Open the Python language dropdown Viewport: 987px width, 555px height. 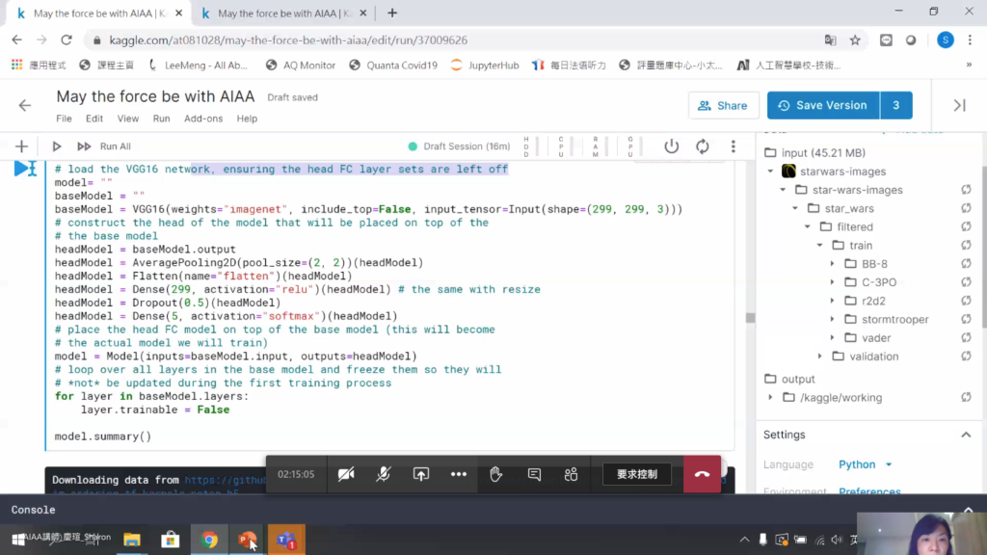[866, 464]
